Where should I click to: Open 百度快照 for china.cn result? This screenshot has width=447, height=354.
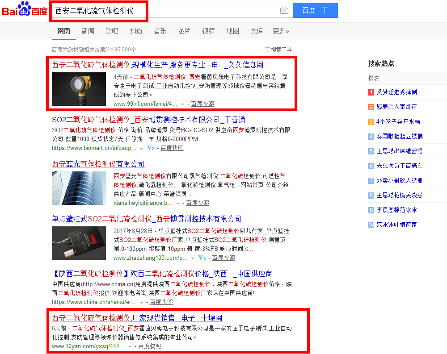point(161,302)
